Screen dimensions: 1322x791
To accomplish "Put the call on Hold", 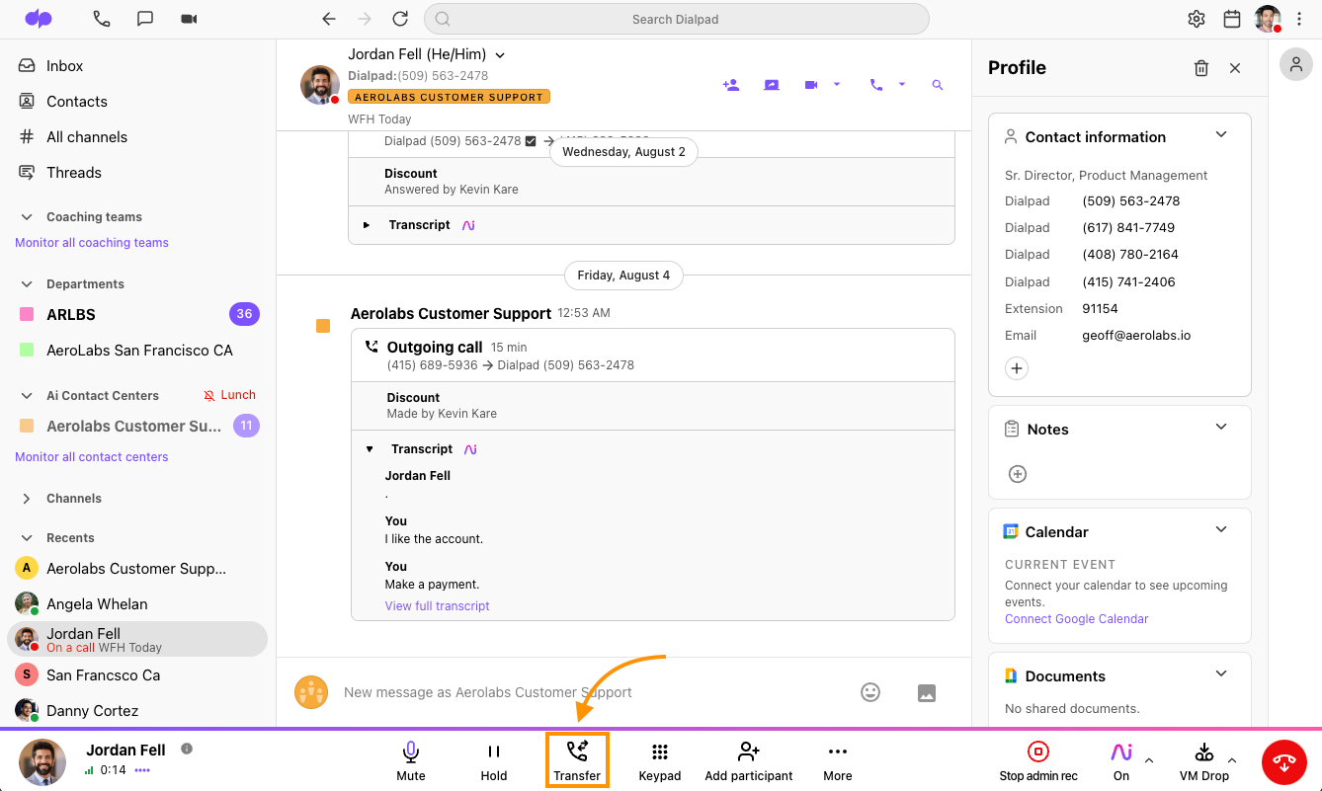I will [x=494, y=760].
